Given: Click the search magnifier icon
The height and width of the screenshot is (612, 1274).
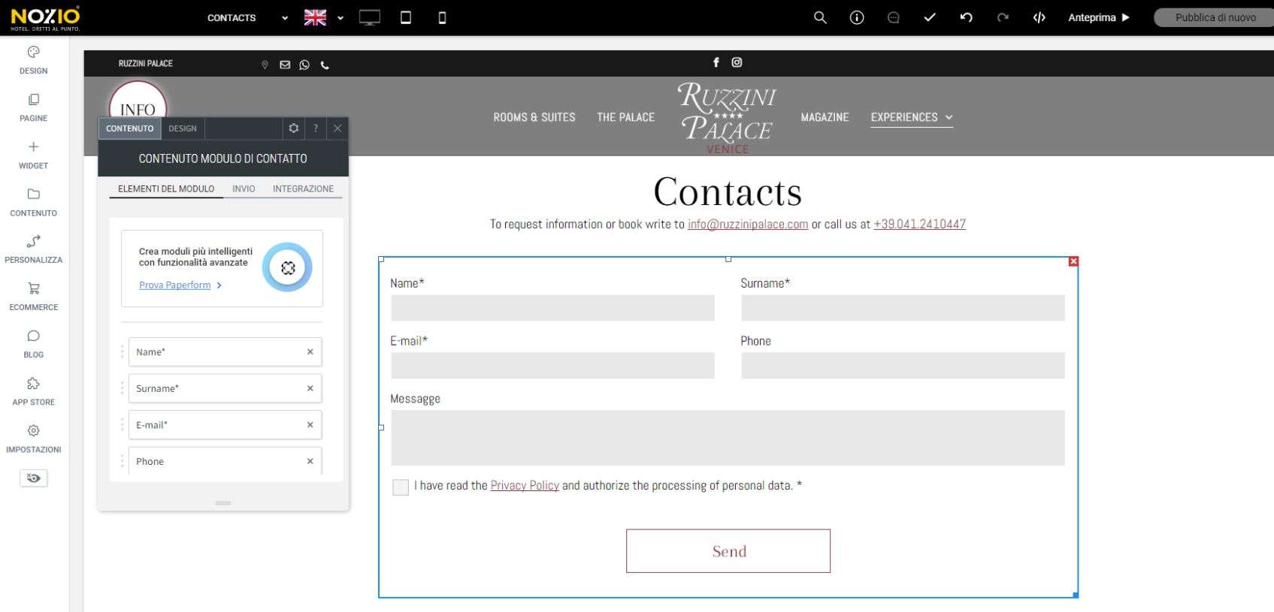Looking at the screenshot, I should pos(820,17).
